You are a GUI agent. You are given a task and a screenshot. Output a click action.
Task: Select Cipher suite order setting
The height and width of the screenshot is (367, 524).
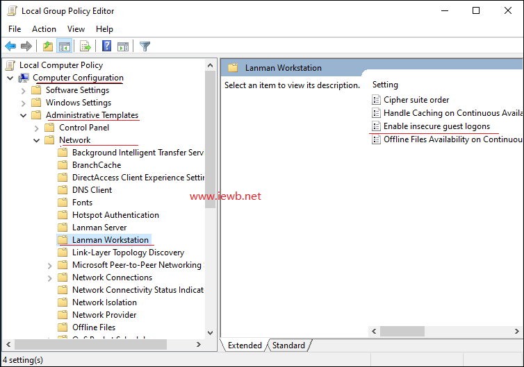point(416,100)
